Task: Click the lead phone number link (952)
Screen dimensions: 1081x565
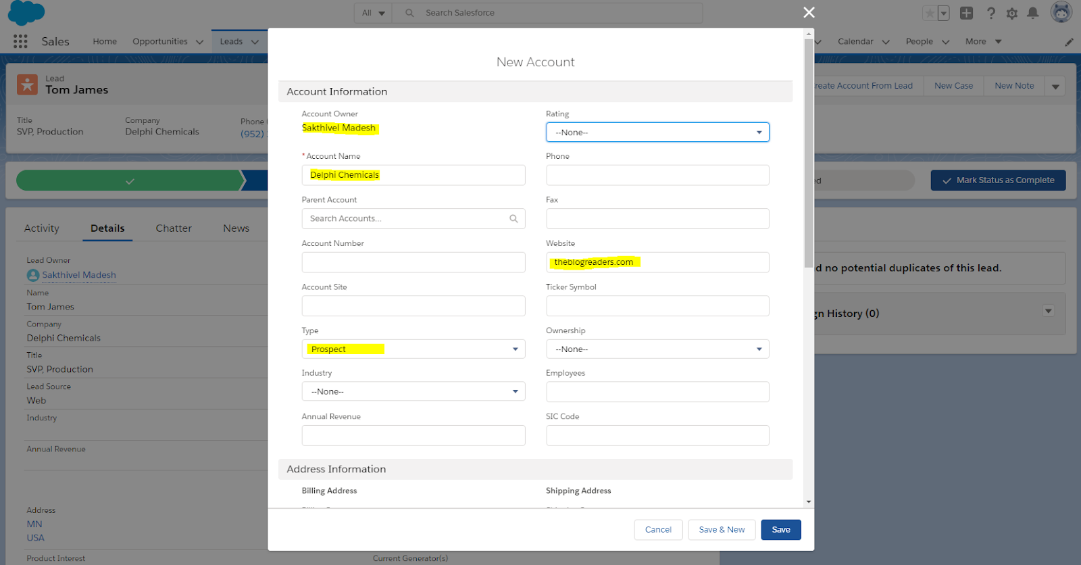Action: [253, 134]
